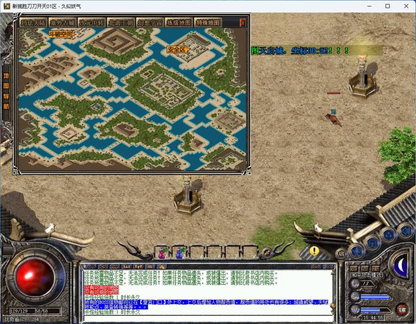
Task: Select the 特殊地图 map tab
Action: tap(208, 23)
